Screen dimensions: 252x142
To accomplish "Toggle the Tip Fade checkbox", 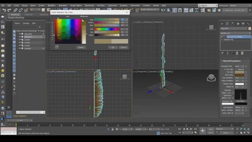I will (x=225, y=69).
